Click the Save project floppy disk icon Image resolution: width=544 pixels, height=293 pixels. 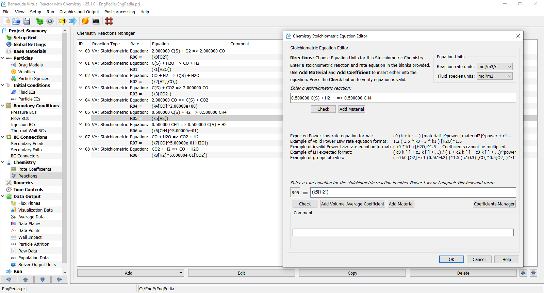27,21
